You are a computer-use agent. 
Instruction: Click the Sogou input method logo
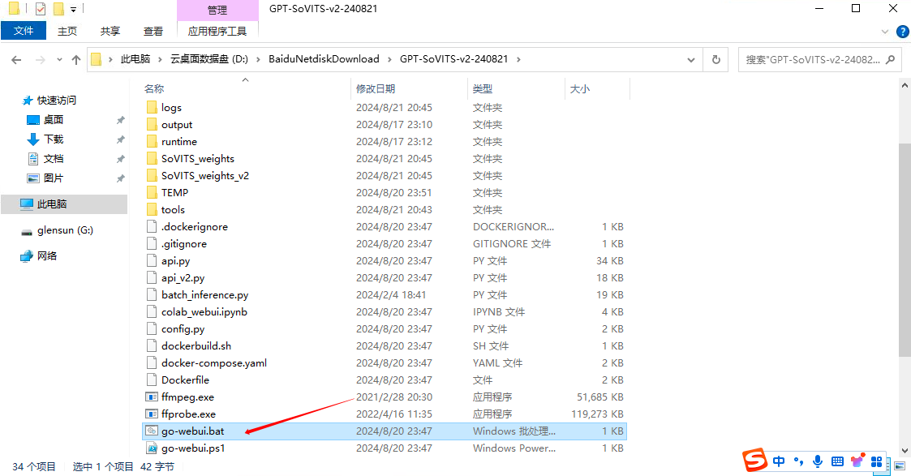(x=755, y=461)
